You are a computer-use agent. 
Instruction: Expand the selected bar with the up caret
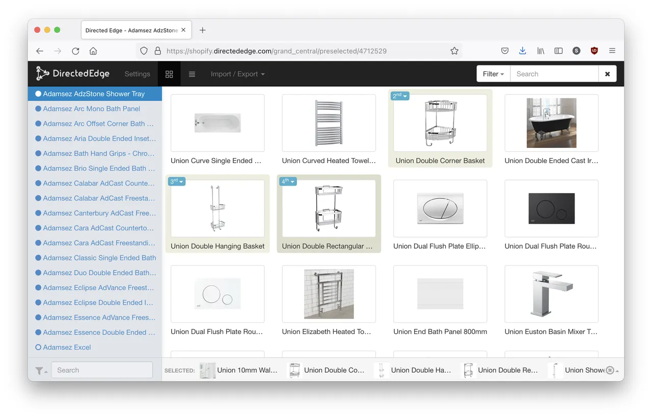[618, 371]
